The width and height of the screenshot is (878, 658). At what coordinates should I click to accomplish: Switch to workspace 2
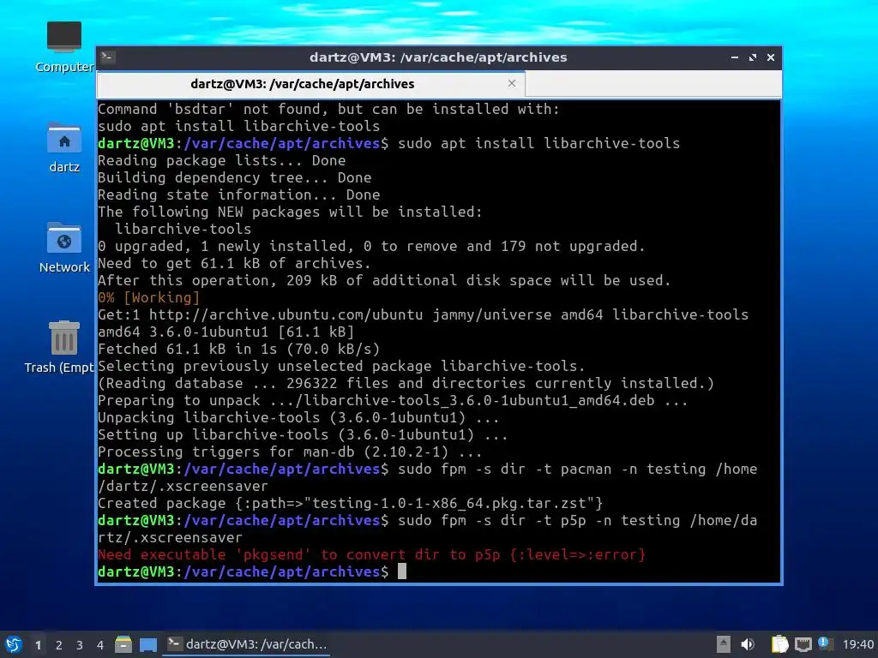[59, 645]
